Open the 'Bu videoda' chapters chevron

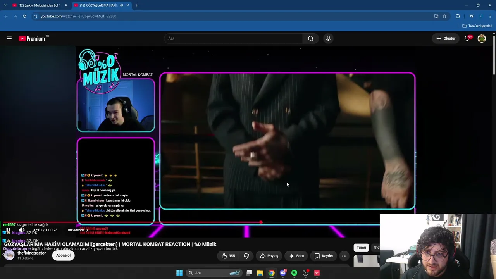[87, 230]
